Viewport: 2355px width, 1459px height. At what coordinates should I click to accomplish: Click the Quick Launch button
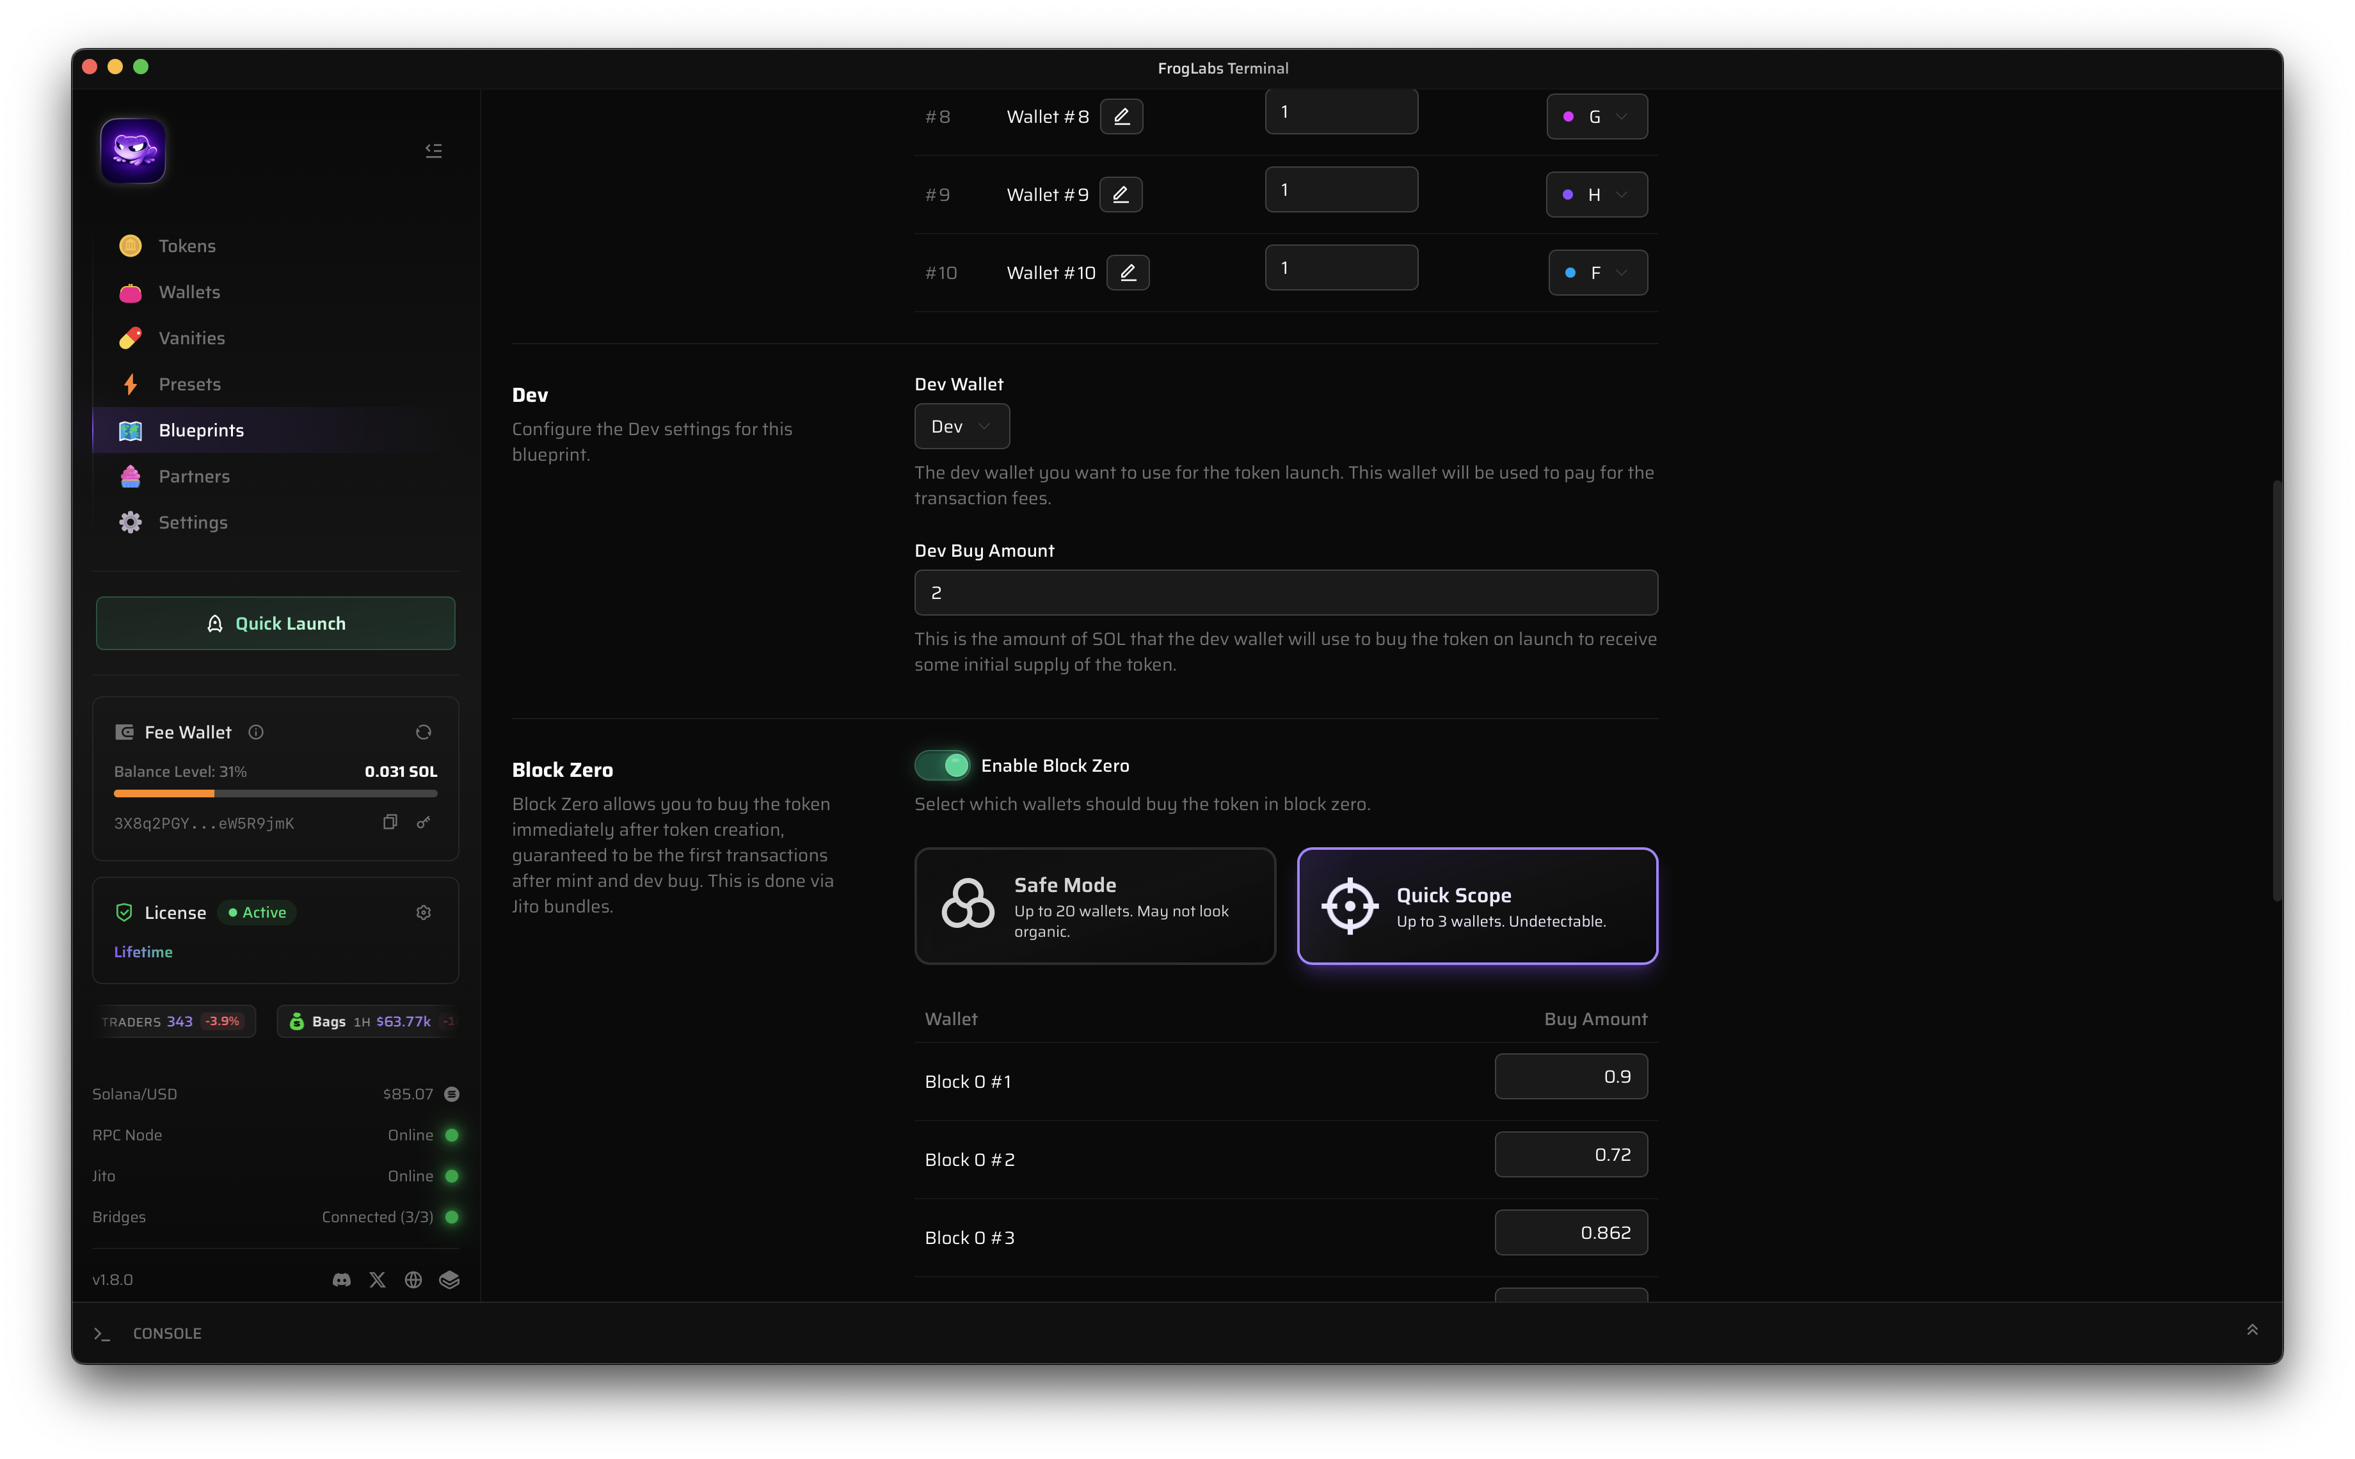coord(275,623)
